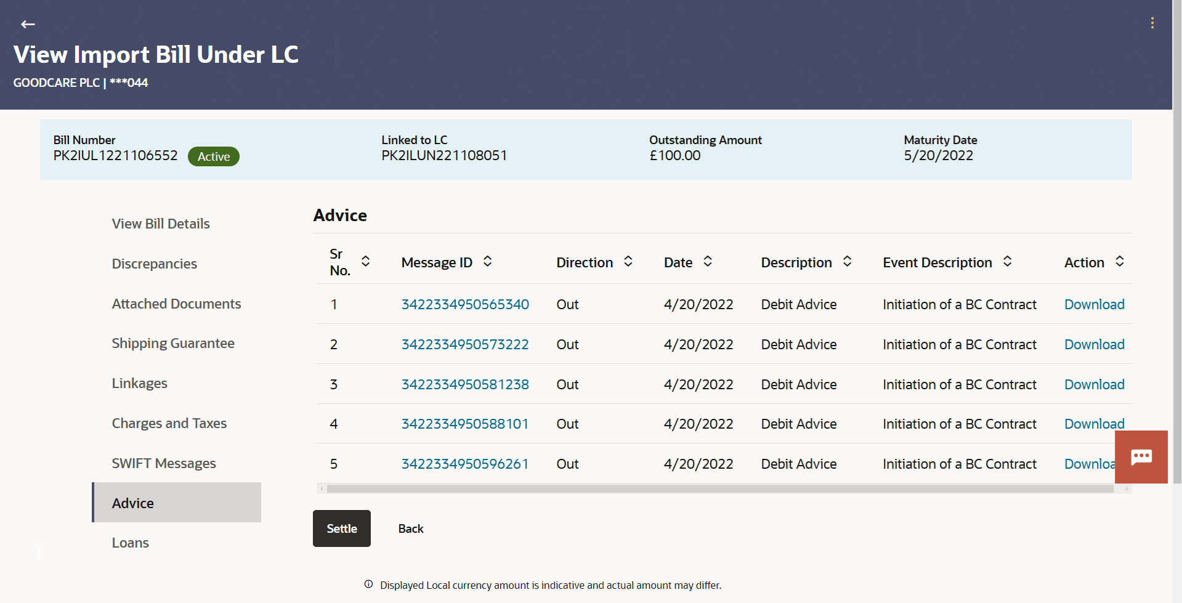Click the info icon beside currency note

(x=368, y=585)
